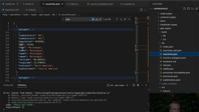Switch to the country-polygons.json tab
Screen dimensions: 199x112
[x=102, y=4]
